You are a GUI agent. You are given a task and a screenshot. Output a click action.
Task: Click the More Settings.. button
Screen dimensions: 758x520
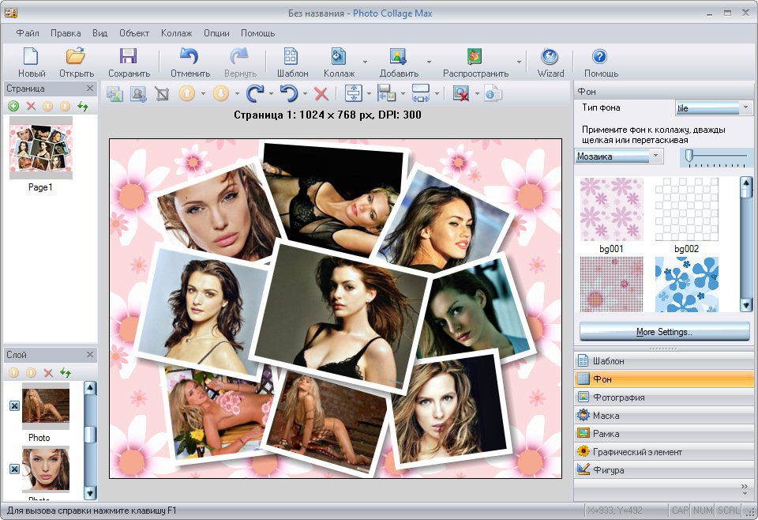pos(664,332)
